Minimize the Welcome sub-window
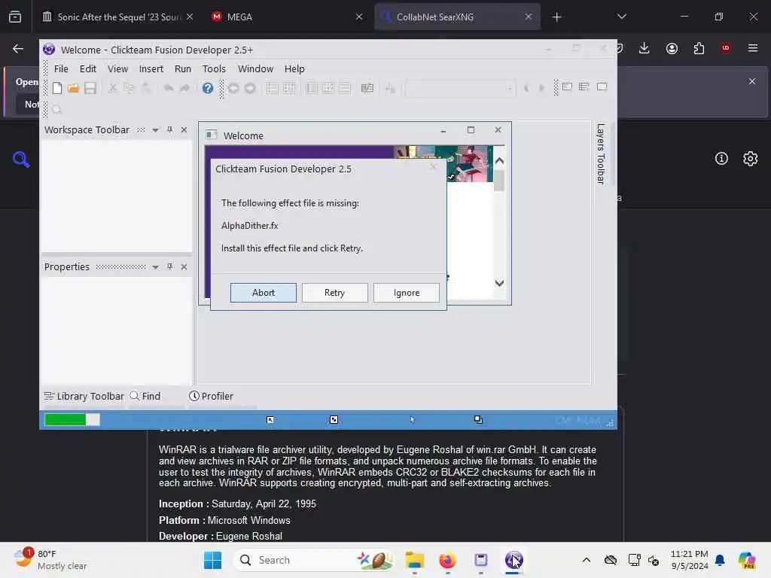Screen dimensions: 771x578 (x=443, y=130)
